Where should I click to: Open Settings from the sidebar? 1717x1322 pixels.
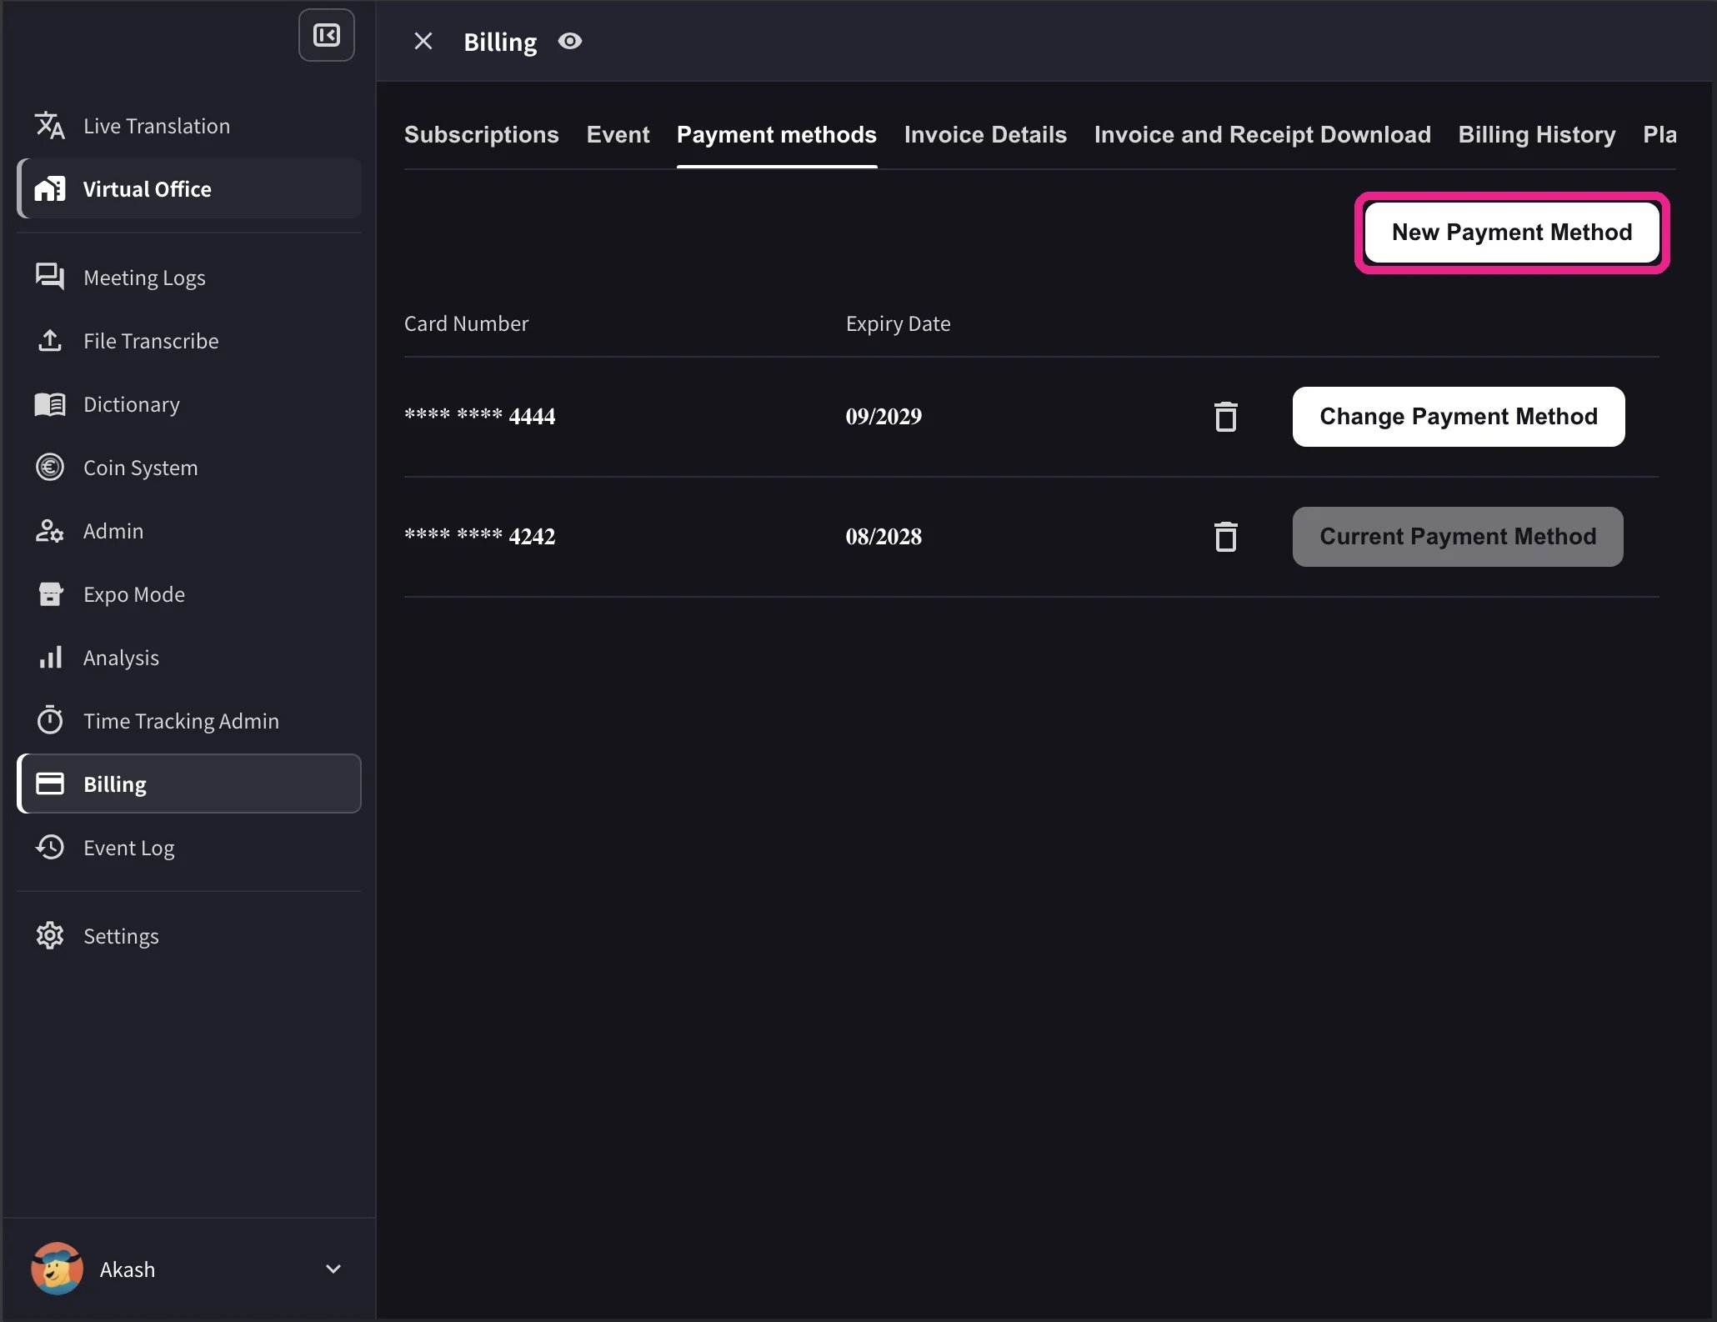point(189,936)
